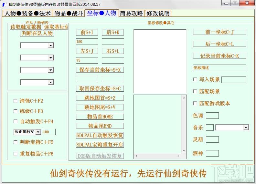Close the trainer window
This screenshot has height=184, width=256.
[x=247, y=3]
